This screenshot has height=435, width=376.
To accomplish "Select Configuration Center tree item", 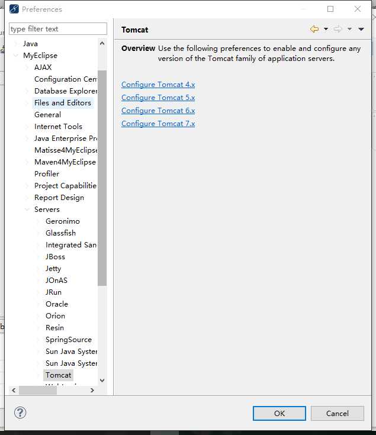I will (66, 79).
